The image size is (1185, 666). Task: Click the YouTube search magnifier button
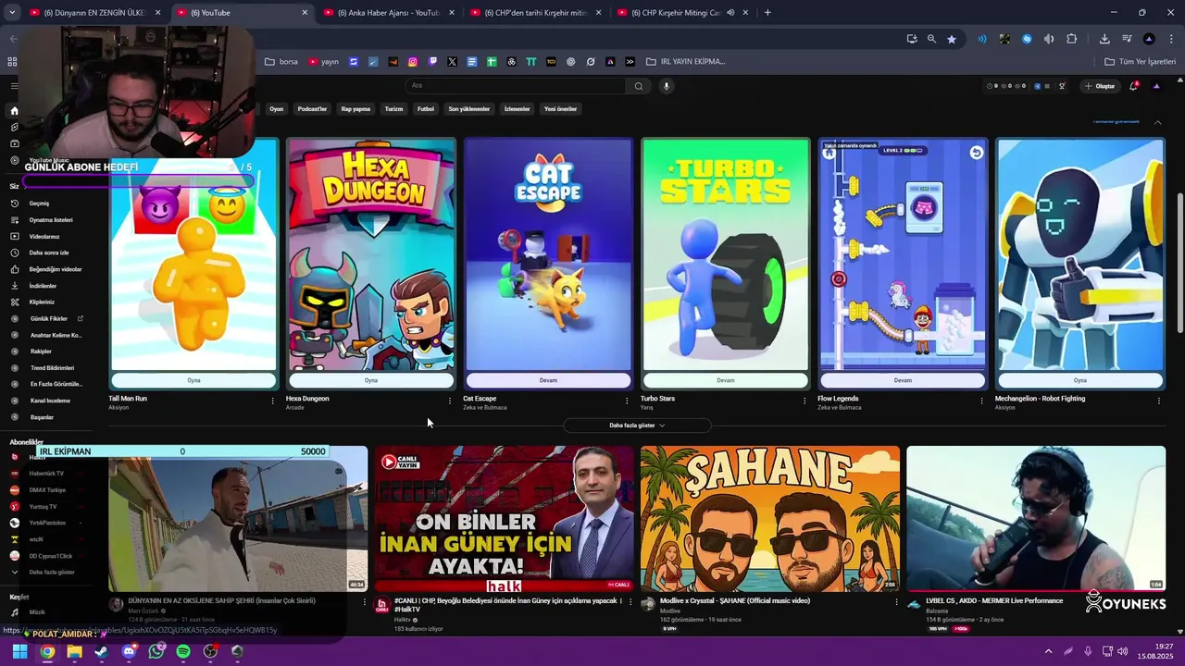pyautogui.click(x=639, y=86)
